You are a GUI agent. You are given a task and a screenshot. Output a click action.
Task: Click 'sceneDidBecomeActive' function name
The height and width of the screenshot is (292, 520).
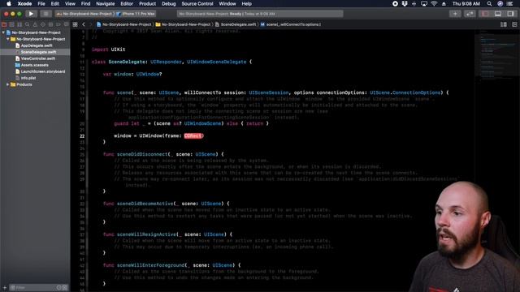tap(145, 204)
